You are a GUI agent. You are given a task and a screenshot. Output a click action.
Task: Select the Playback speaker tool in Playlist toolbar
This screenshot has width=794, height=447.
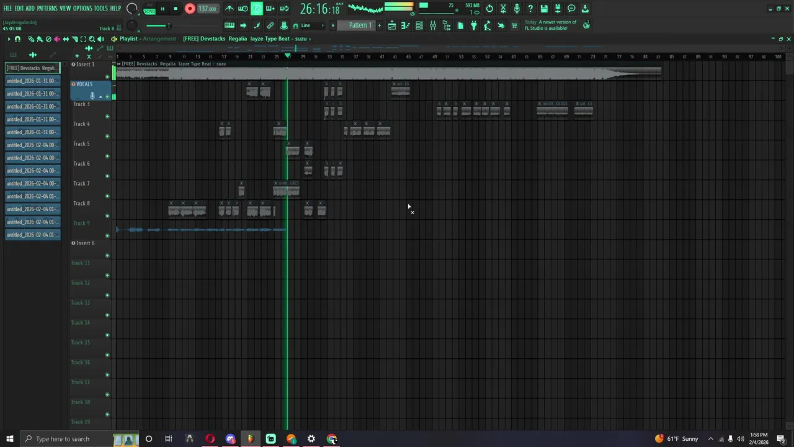tap(100, 38)
